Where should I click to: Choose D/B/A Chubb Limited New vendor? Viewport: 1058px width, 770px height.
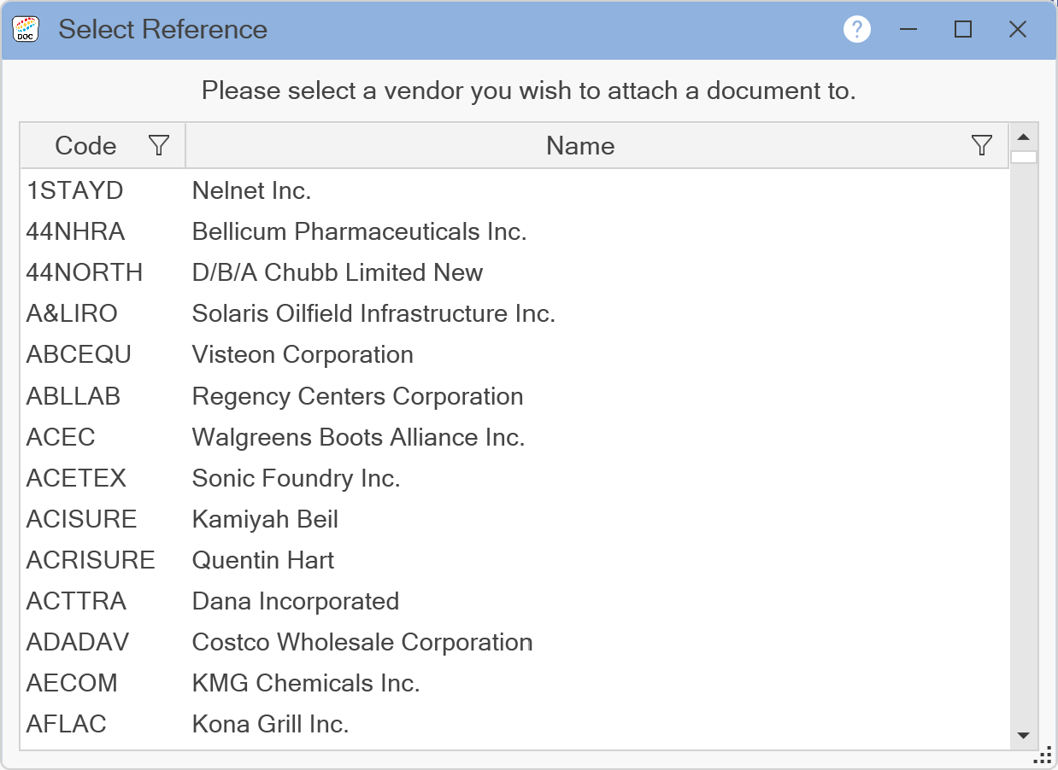point(338,272)
